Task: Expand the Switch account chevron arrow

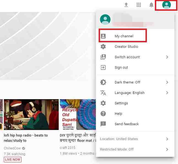Action: click(x=167, y=57)
